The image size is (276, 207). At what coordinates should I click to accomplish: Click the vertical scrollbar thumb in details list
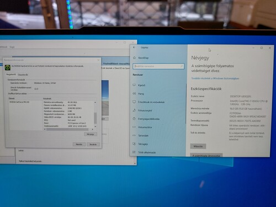pyautogui.click(x=95, y=118)
